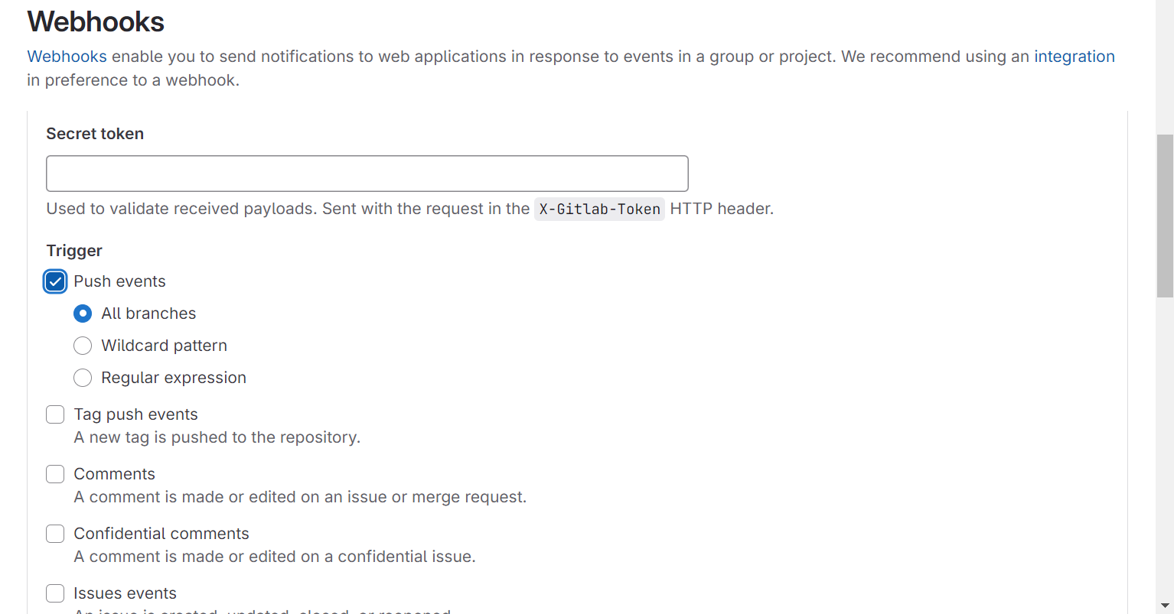Open the Webhooks documentation link

(67, 57)
